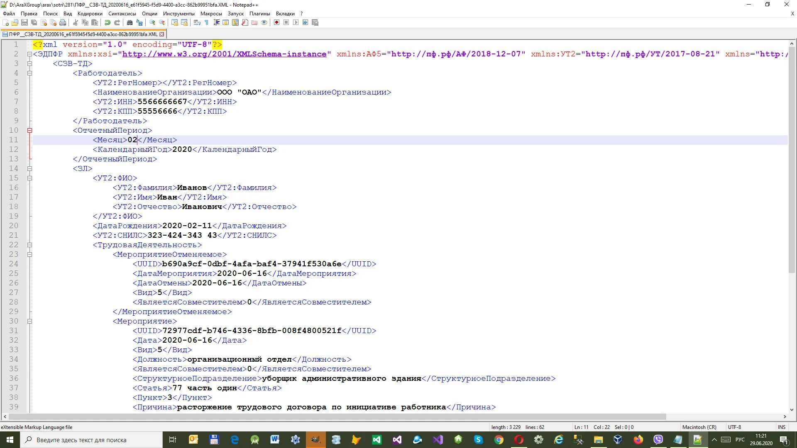Image resolution: width=797 pixels, height=448 pixels.
Task: Start macro recording with the red circle
Action: point(277,22)
